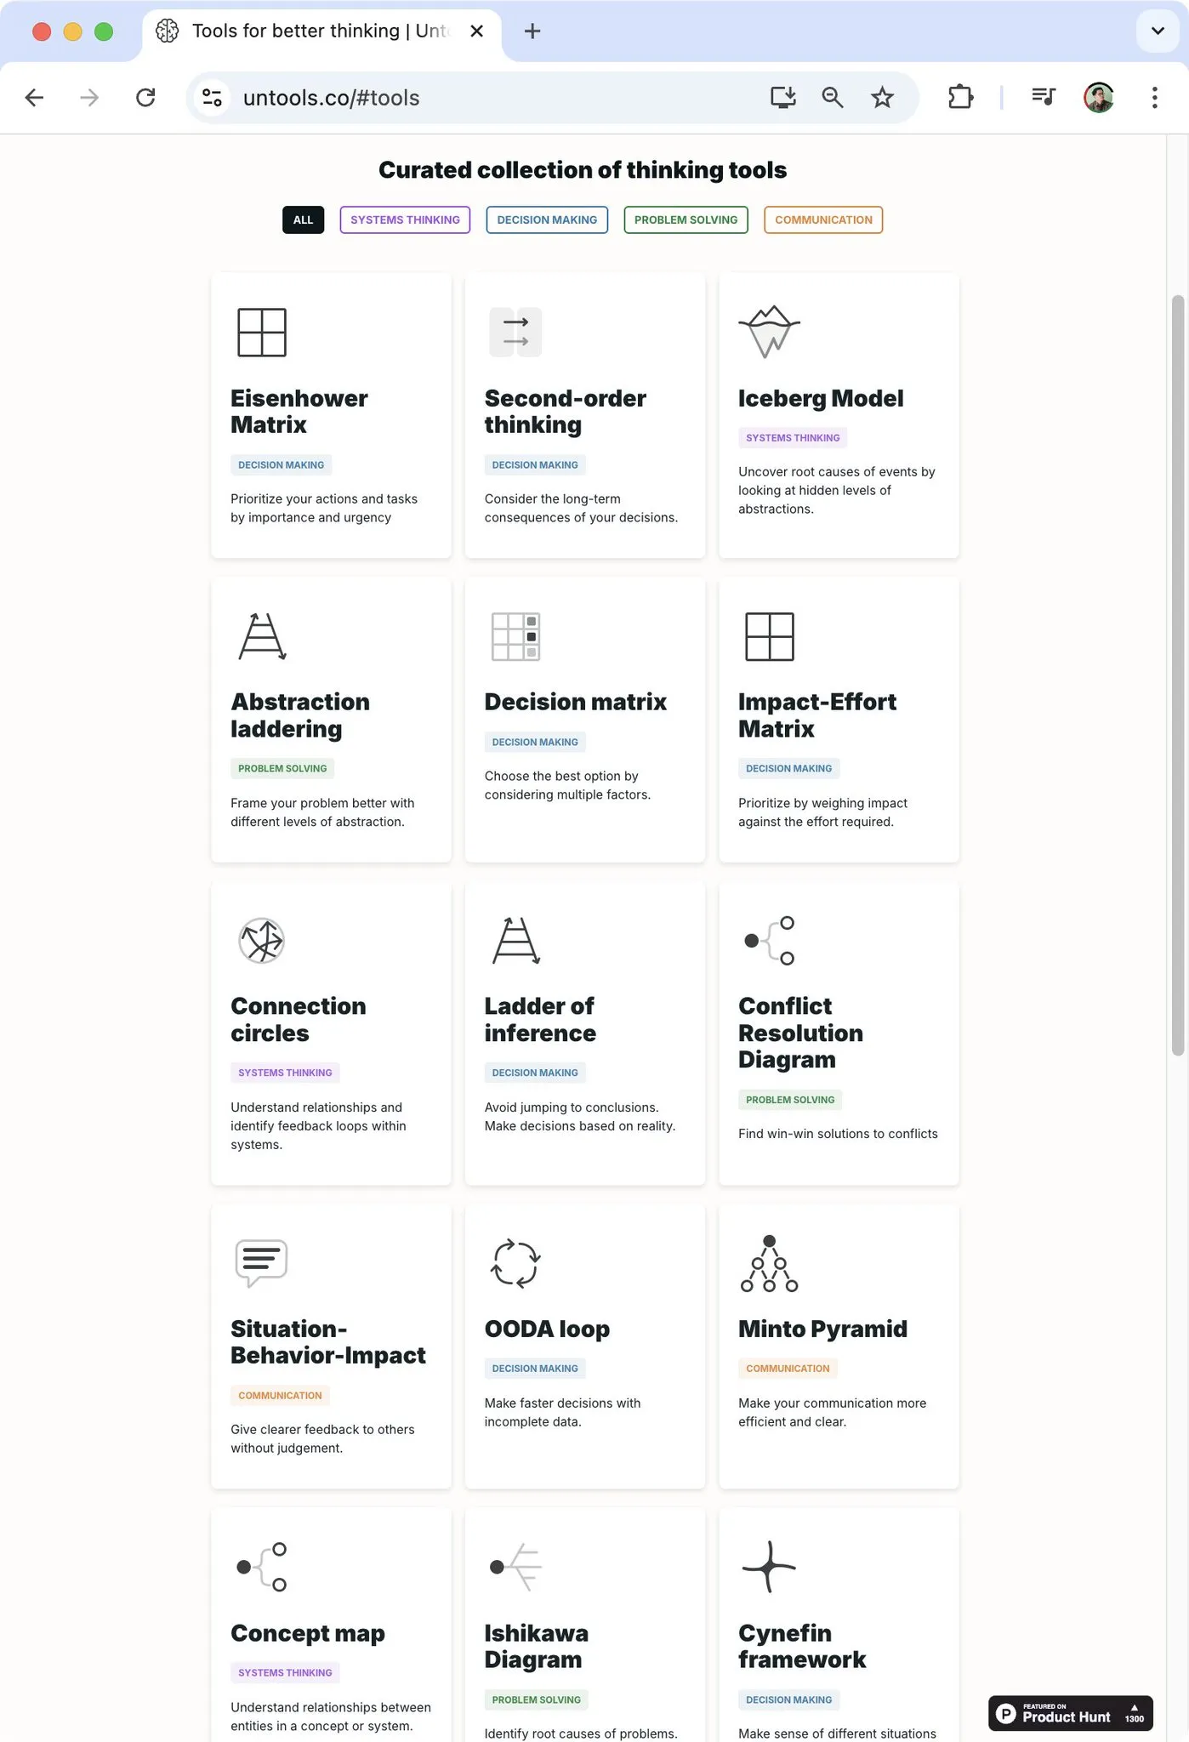Click the Situation-Behavior-Impact speech bubble icon
This screenshot has width=1189, height=1742.
point(260,1263)
